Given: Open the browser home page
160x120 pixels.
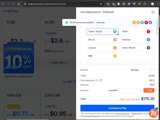Looking at the screenshot, I should 19,4.
